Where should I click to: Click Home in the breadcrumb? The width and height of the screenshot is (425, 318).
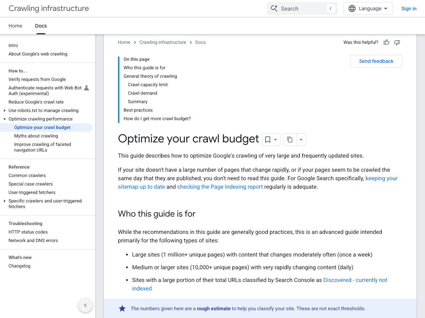coord(124,42)
